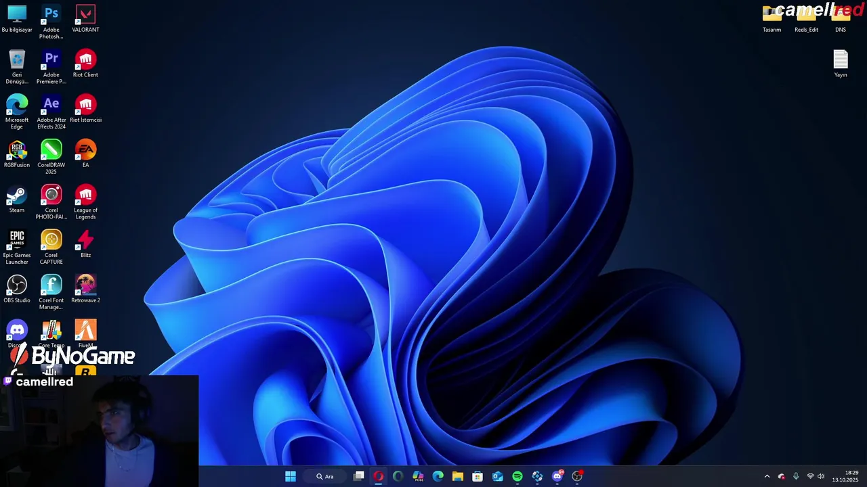
Task: Click the RGBFusion desktop icon
Action: pyautogui.click(x=17, y=154)
